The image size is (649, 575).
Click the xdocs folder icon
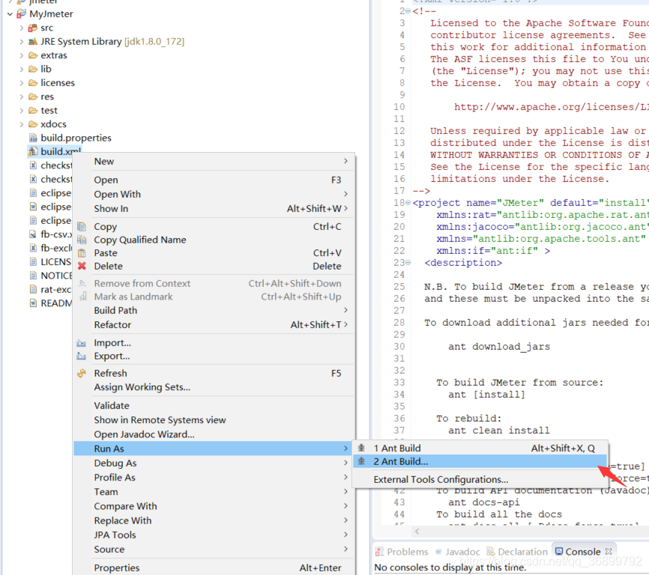[33, 124]
